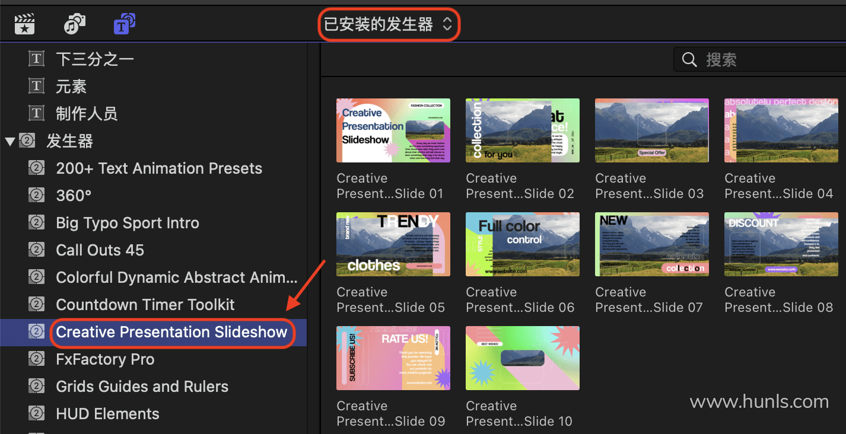
Task: Click in the 搜索 search field
Action: coord(759,60)
